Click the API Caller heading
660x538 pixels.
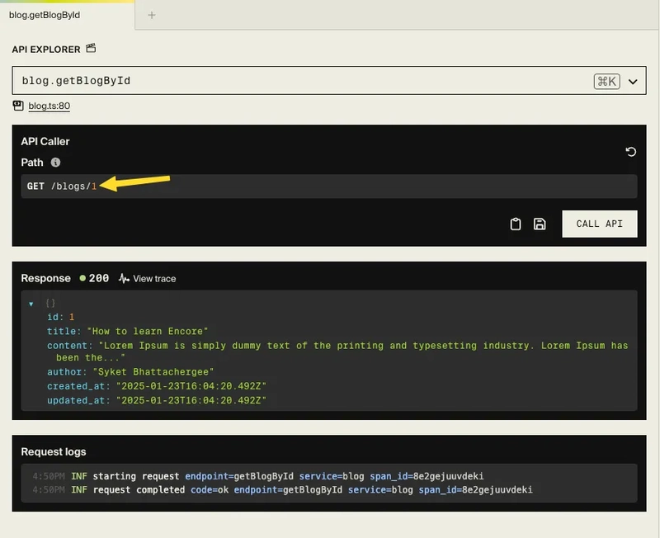(45, 141)
